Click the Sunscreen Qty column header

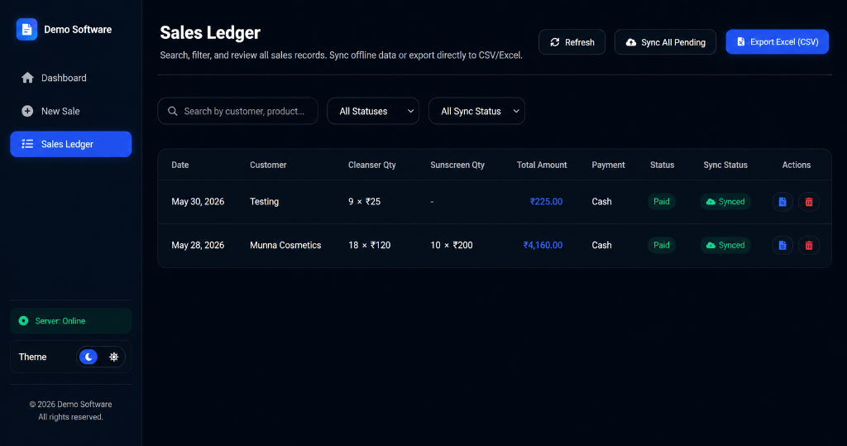(x=457, y=165)
